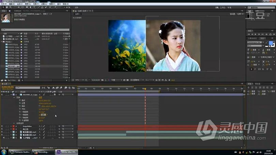Click the 切换开关/模式 button
The image size is (276, 155).
click(x=48, y=148)
